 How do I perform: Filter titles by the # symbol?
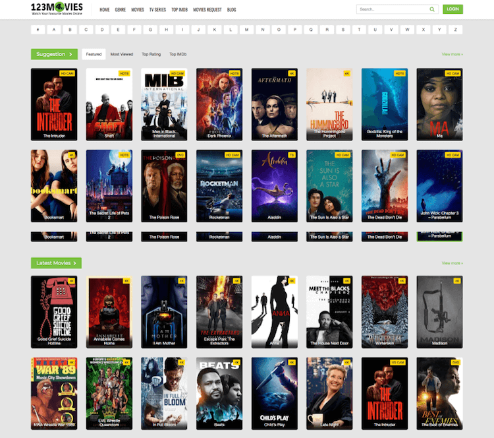[x=38, y=30]
